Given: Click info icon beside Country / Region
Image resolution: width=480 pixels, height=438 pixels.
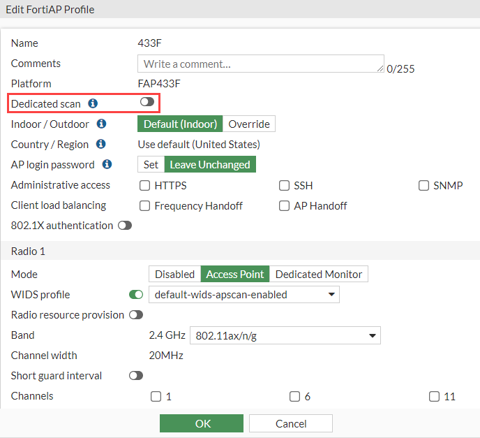Looking at the screenshot, I should [100, 144].
